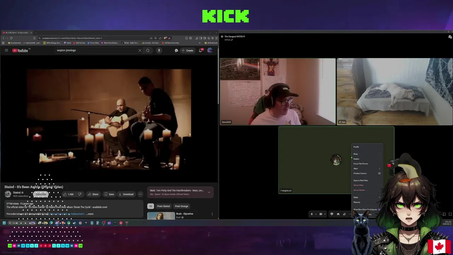Open the Staind channel avatar

point(8,194)
